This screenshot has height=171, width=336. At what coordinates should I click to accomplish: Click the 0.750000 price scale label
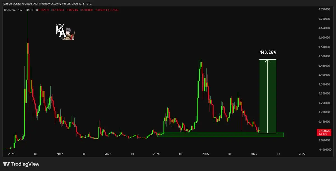click(324, 9)
